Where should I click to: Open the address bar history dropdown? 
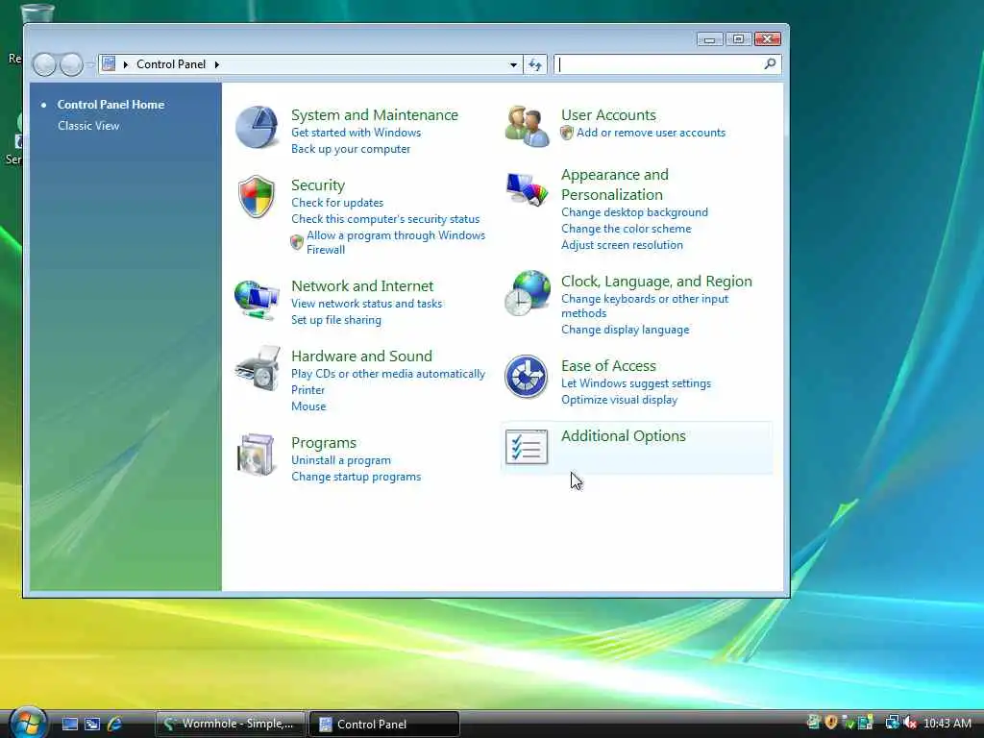pyautogui.click(x=513, y=64)
